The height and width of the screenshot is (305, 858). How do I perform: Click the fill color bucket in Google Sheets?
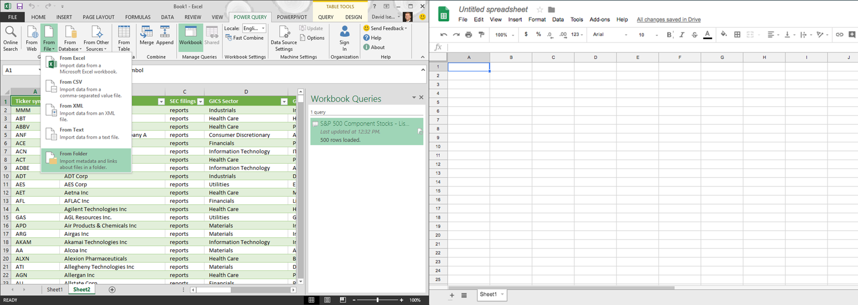tap(724, 35)
